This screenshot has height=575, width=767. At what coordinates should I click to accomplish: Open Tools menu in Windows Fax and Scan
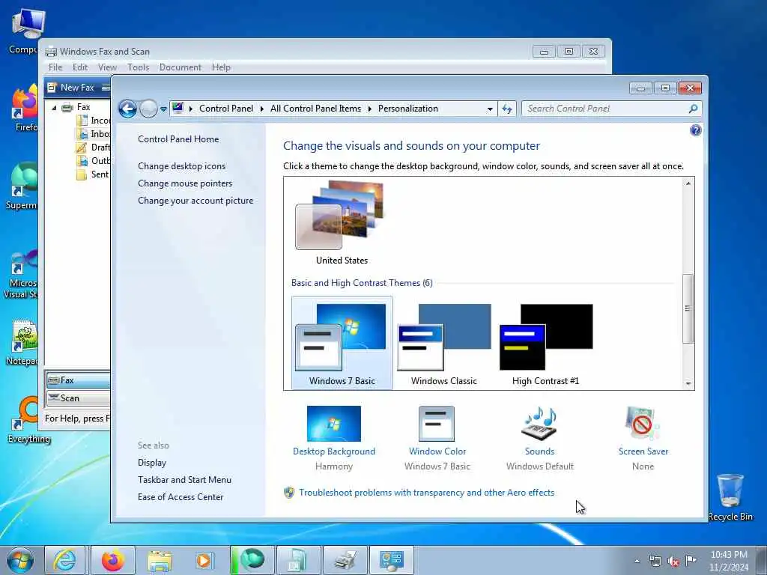(138, 67)
